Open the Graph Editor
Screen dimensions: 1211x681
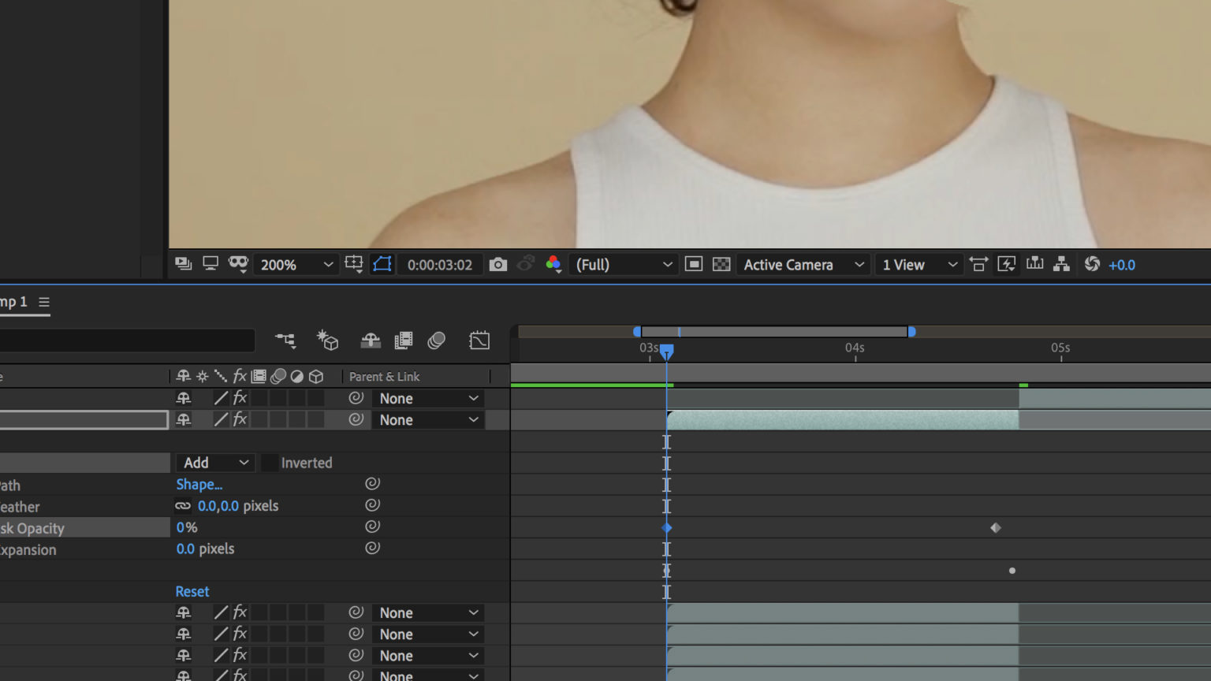point(479,340)
